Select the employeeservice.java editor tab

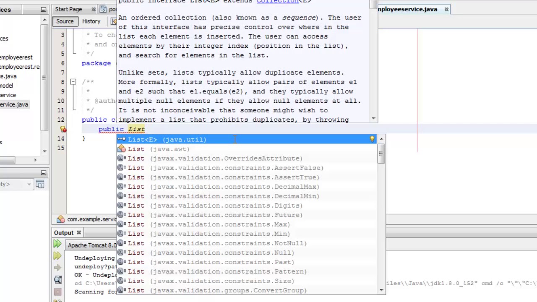407,9
